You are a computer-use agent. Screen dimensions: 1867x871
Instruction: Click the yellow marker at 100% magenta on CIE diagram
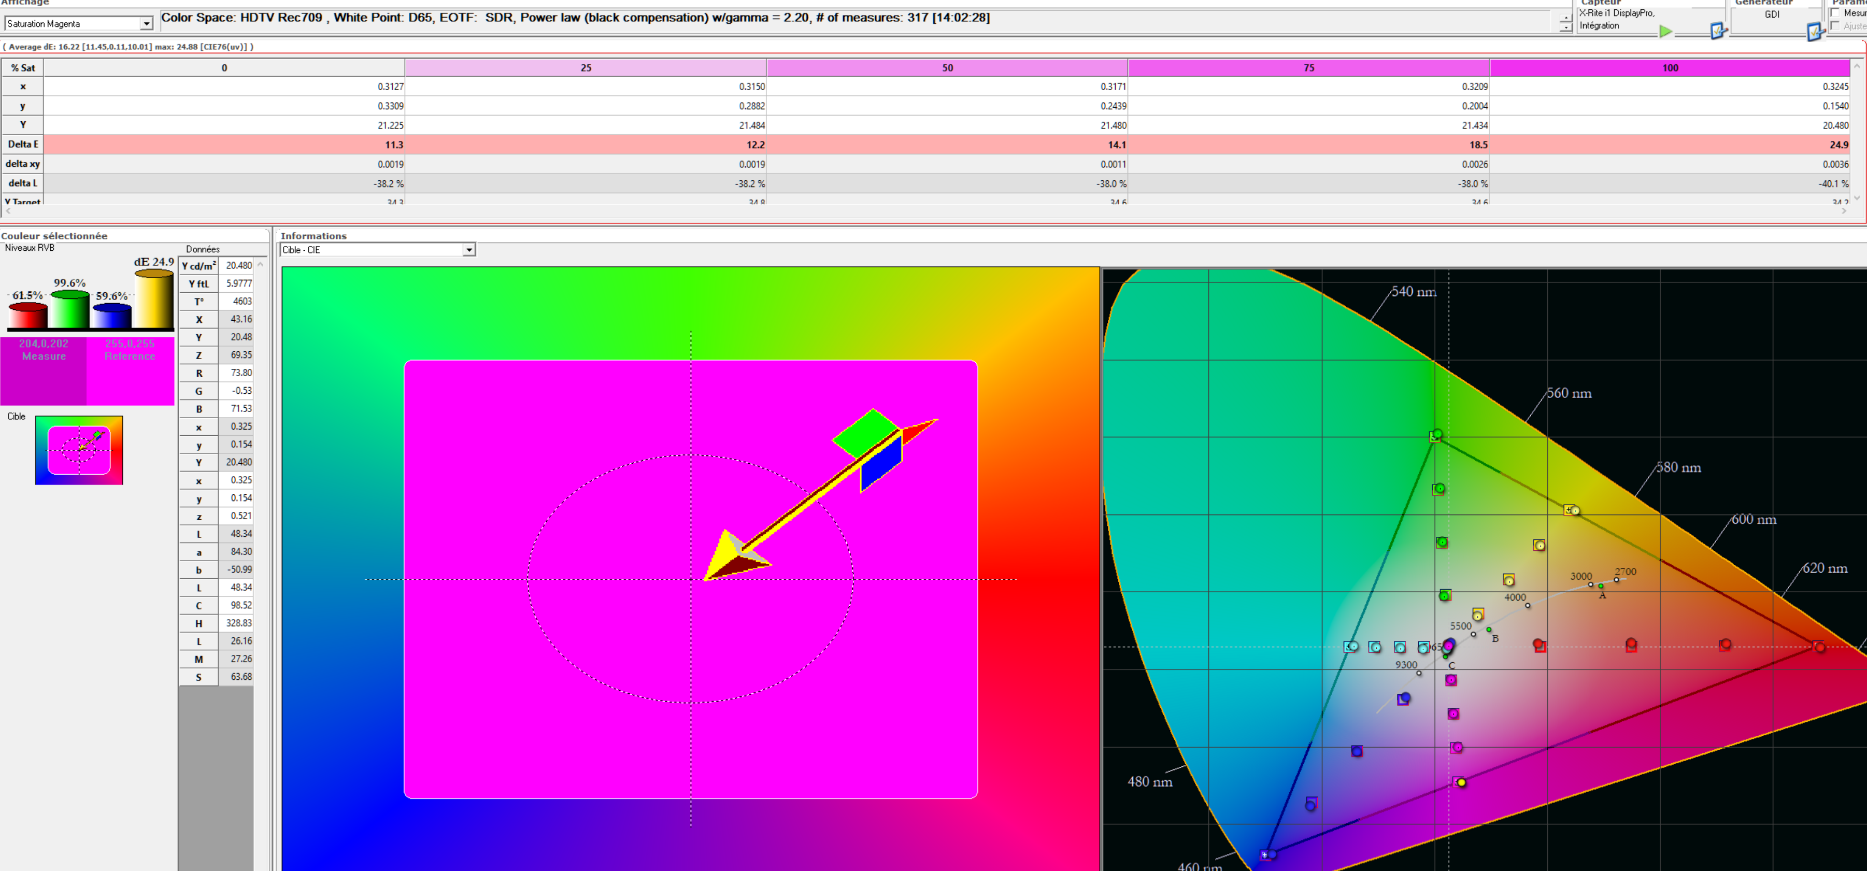click(x=1461, y=782)
